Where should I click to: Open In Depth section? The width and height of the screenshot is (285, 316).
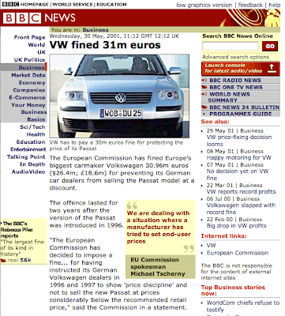(32, 164)
